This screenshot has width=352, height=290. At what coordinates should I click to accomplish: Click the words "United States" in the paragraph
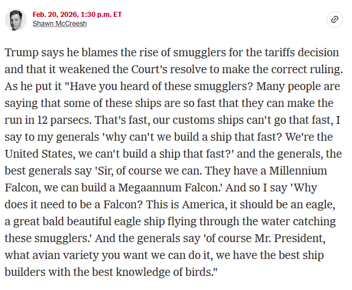coord(39,154)
